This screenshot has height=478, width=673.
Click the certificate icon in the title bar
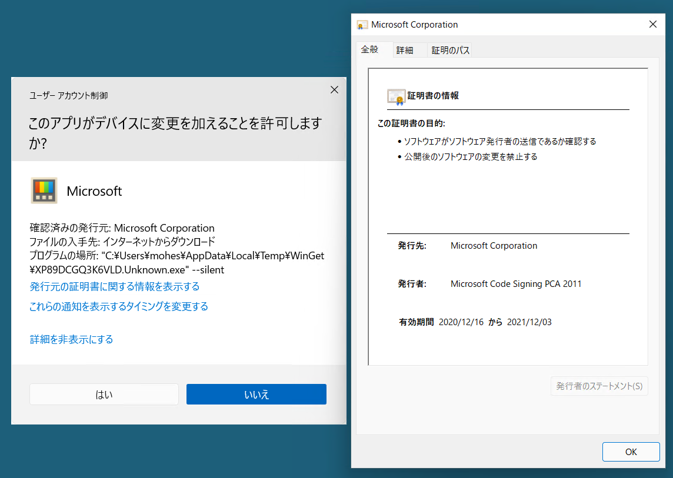pos(362,25)
